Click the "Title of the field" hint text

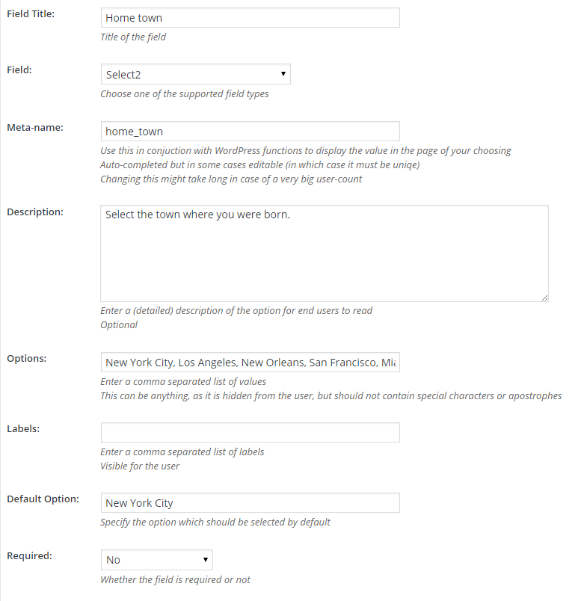tap(133, 37)
